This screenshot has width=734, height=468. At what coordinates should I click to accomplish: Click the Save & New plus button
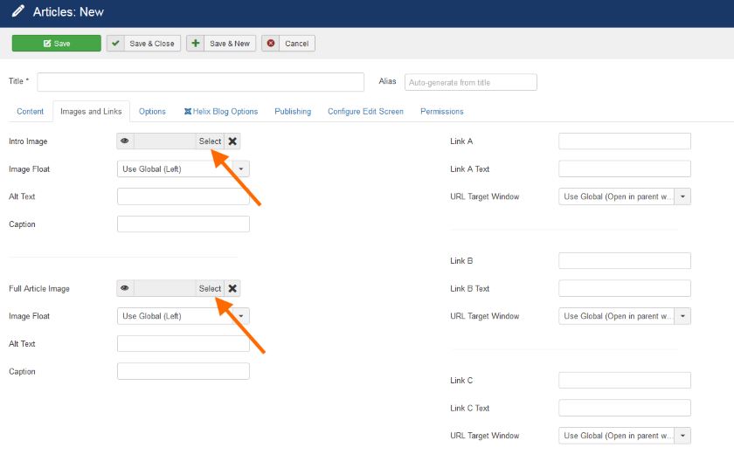coord(221,44)
